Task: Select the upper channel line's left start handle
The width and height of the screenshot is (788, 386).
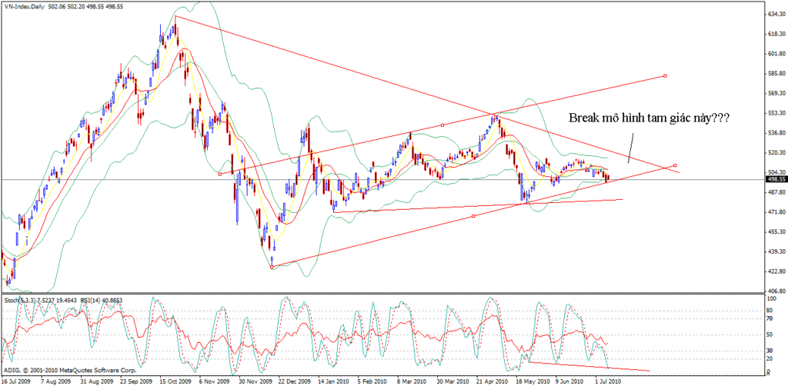Action: click(x=220, y=174)
